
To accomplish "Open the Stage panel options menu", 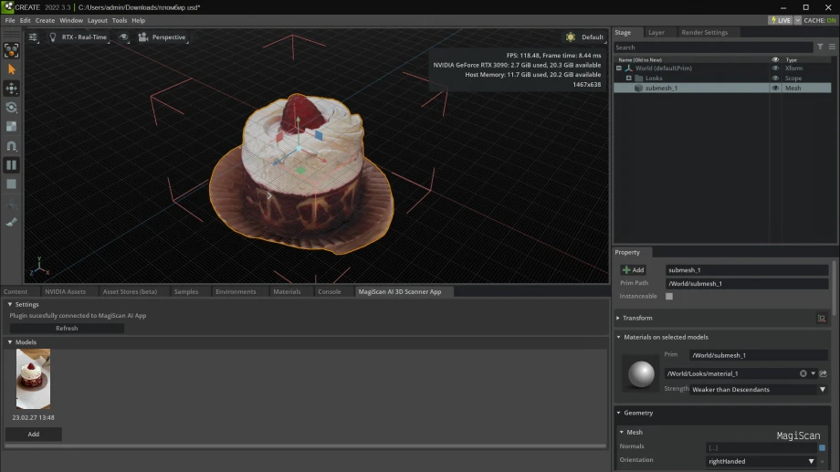I will [832, 47].
